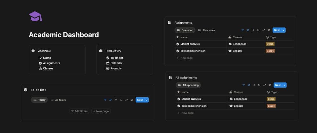The image size is (317, 133).
Task: Click filter icon in To-do list toolbar
Action: coord(105,100)
